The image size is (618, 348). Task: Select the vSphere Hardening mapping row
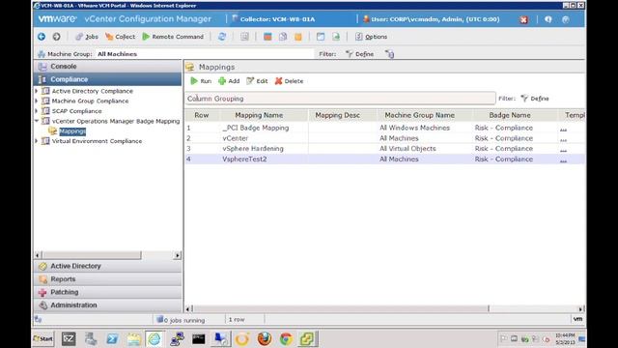click(x=385, y=149)
